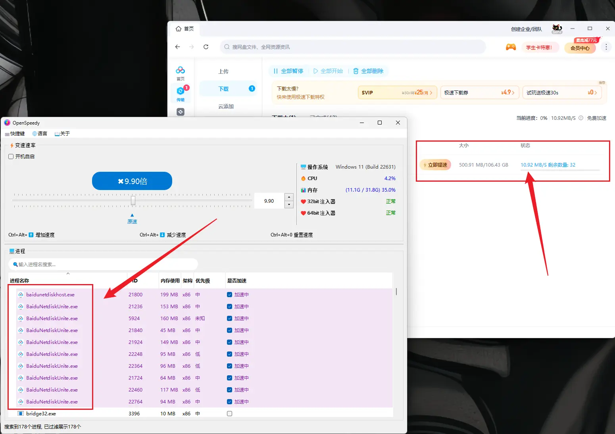
Task: Click the OpenSpeedy app icon in title bar
Action: pos(7,123)
